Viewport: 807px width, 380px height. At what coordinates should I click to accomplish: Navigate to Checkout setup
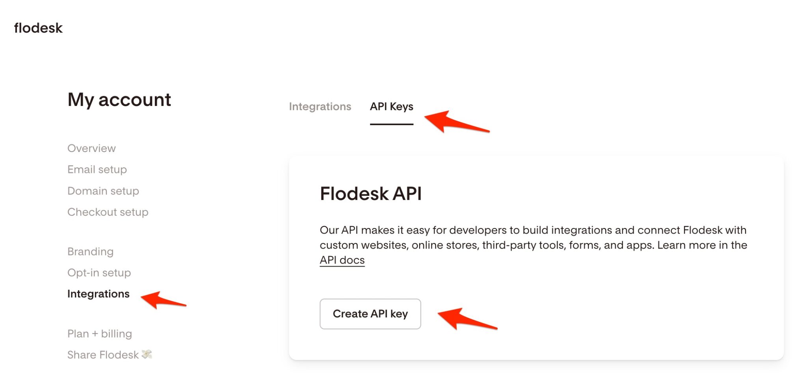(x=108, y=212)
